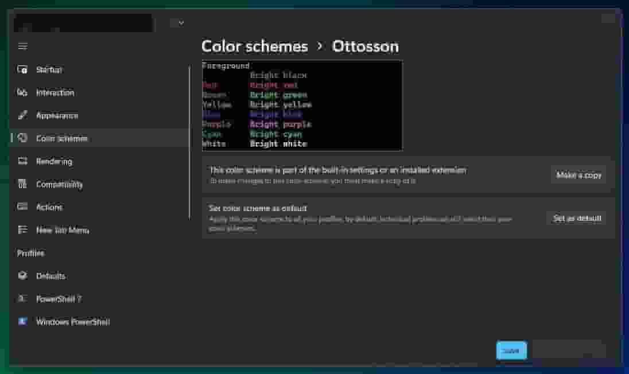Select the New Tab Menu icon
629x374 pixels.
(22, 230)
